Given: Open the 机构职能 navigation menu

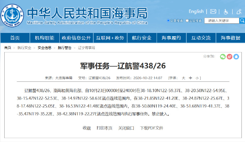Looking at the screenshot, I should [44, 38].
